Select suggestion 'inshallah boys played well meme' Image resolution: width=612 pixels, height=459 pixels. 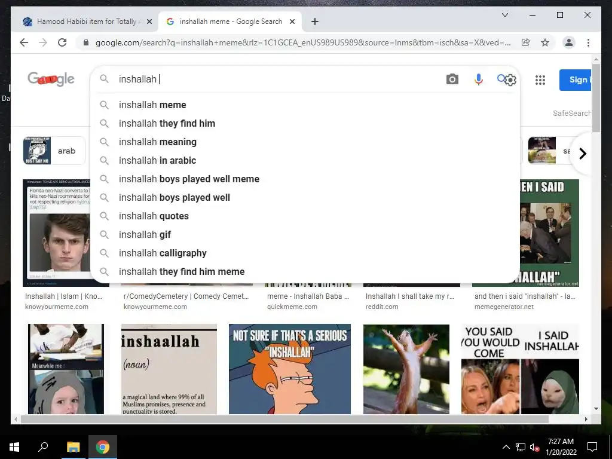pos(305,179)
